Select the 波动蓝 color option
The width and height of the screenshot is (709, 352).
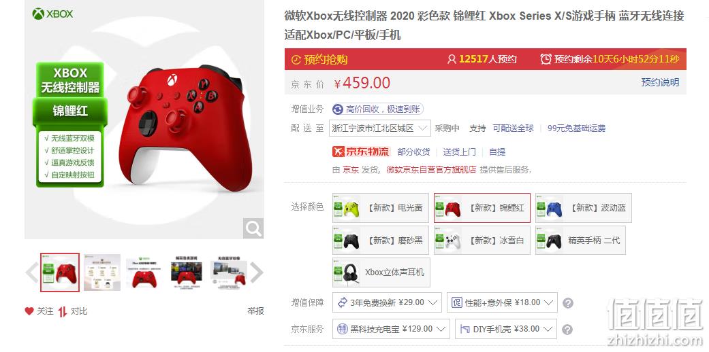[x=583, y=208]
